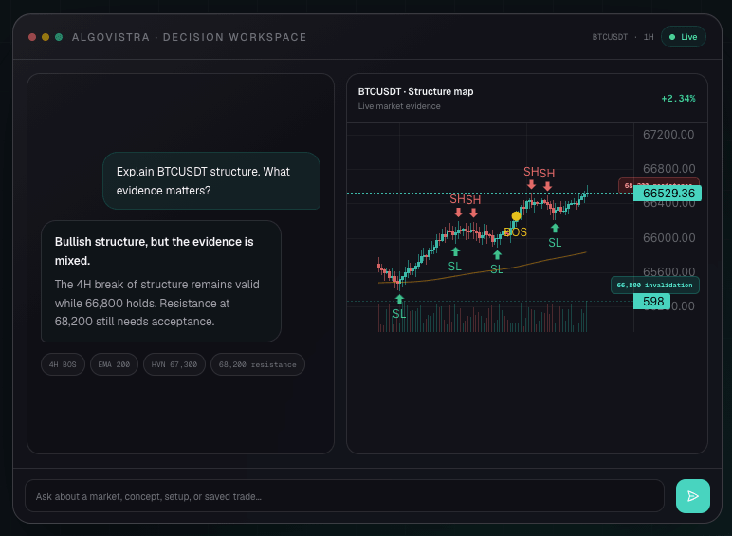Click the 66800.00 price axis label
Viewport: 732px width, 536px height.
coord(669,169)
